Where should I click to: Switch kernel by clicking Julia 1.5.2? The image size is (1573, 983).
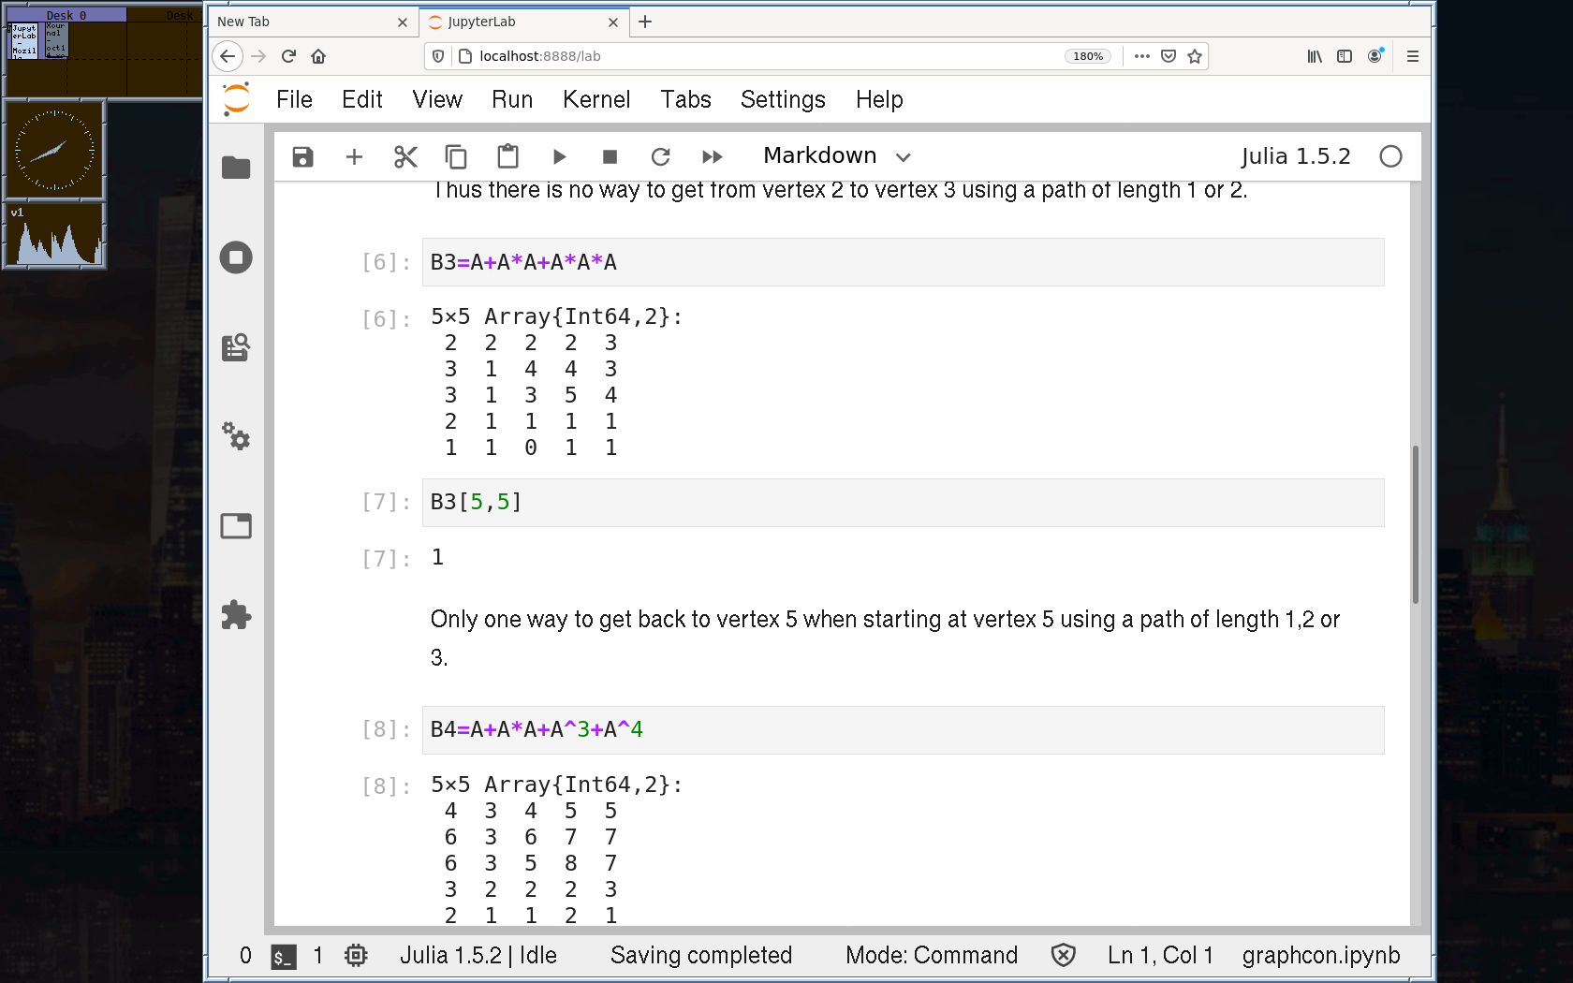point(1295,156)
